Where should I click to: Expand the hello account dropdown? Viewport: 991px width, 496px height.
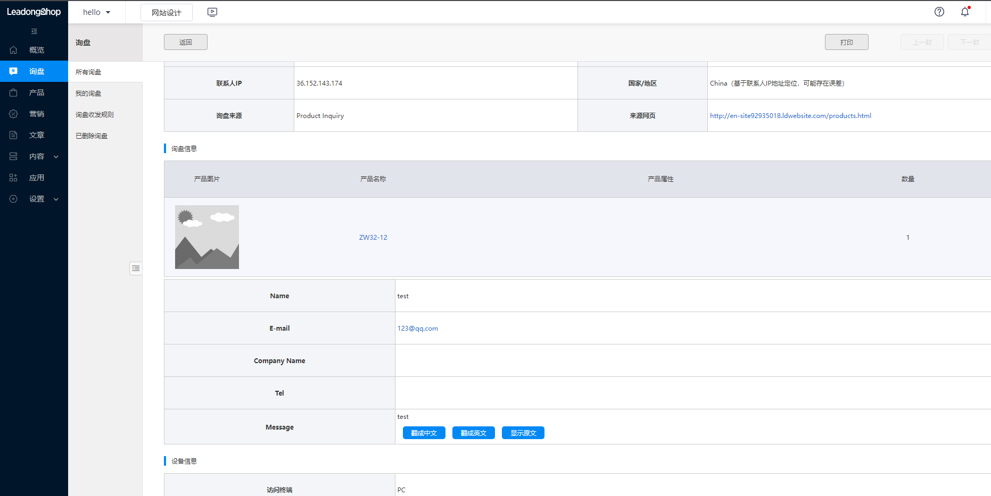coord(96,12)
